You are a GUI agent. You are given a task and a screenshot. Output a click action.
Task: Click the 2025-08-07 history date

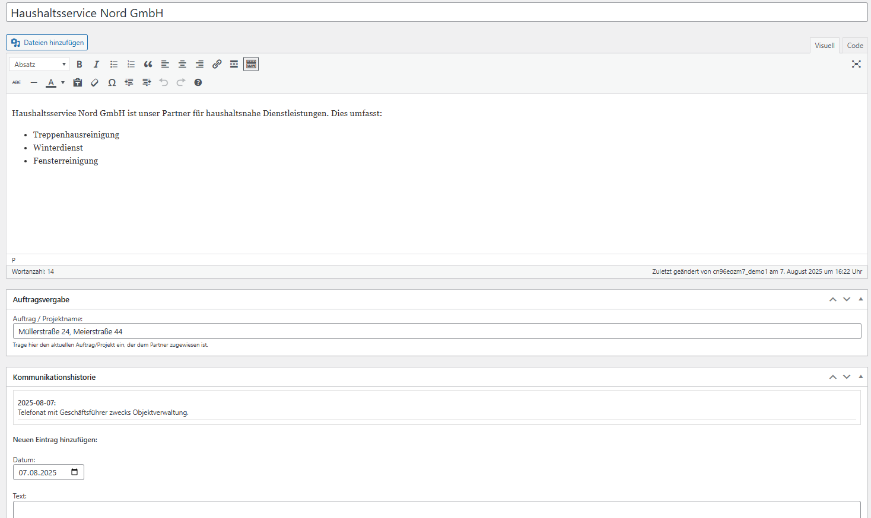click(37, 403)
